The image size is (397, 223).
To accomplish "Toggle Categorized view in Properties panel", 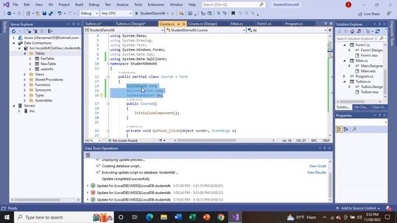I will pos(339,129).
